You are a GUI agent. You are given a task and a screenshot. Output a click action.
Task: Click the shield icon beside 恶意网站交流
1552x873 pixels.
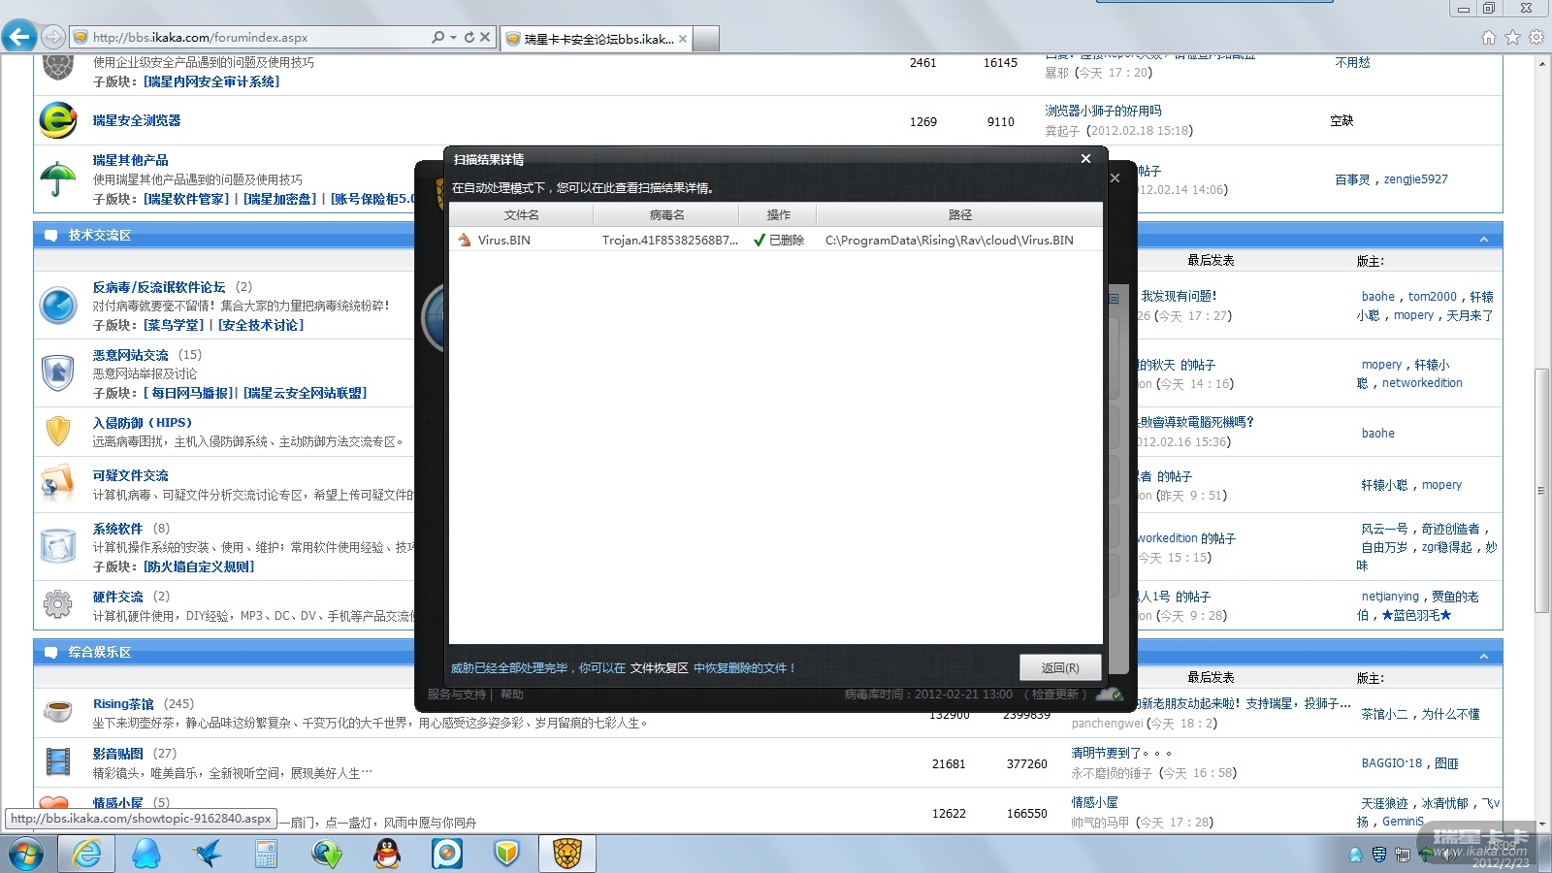pyautogui.click(x=58, y=373)
